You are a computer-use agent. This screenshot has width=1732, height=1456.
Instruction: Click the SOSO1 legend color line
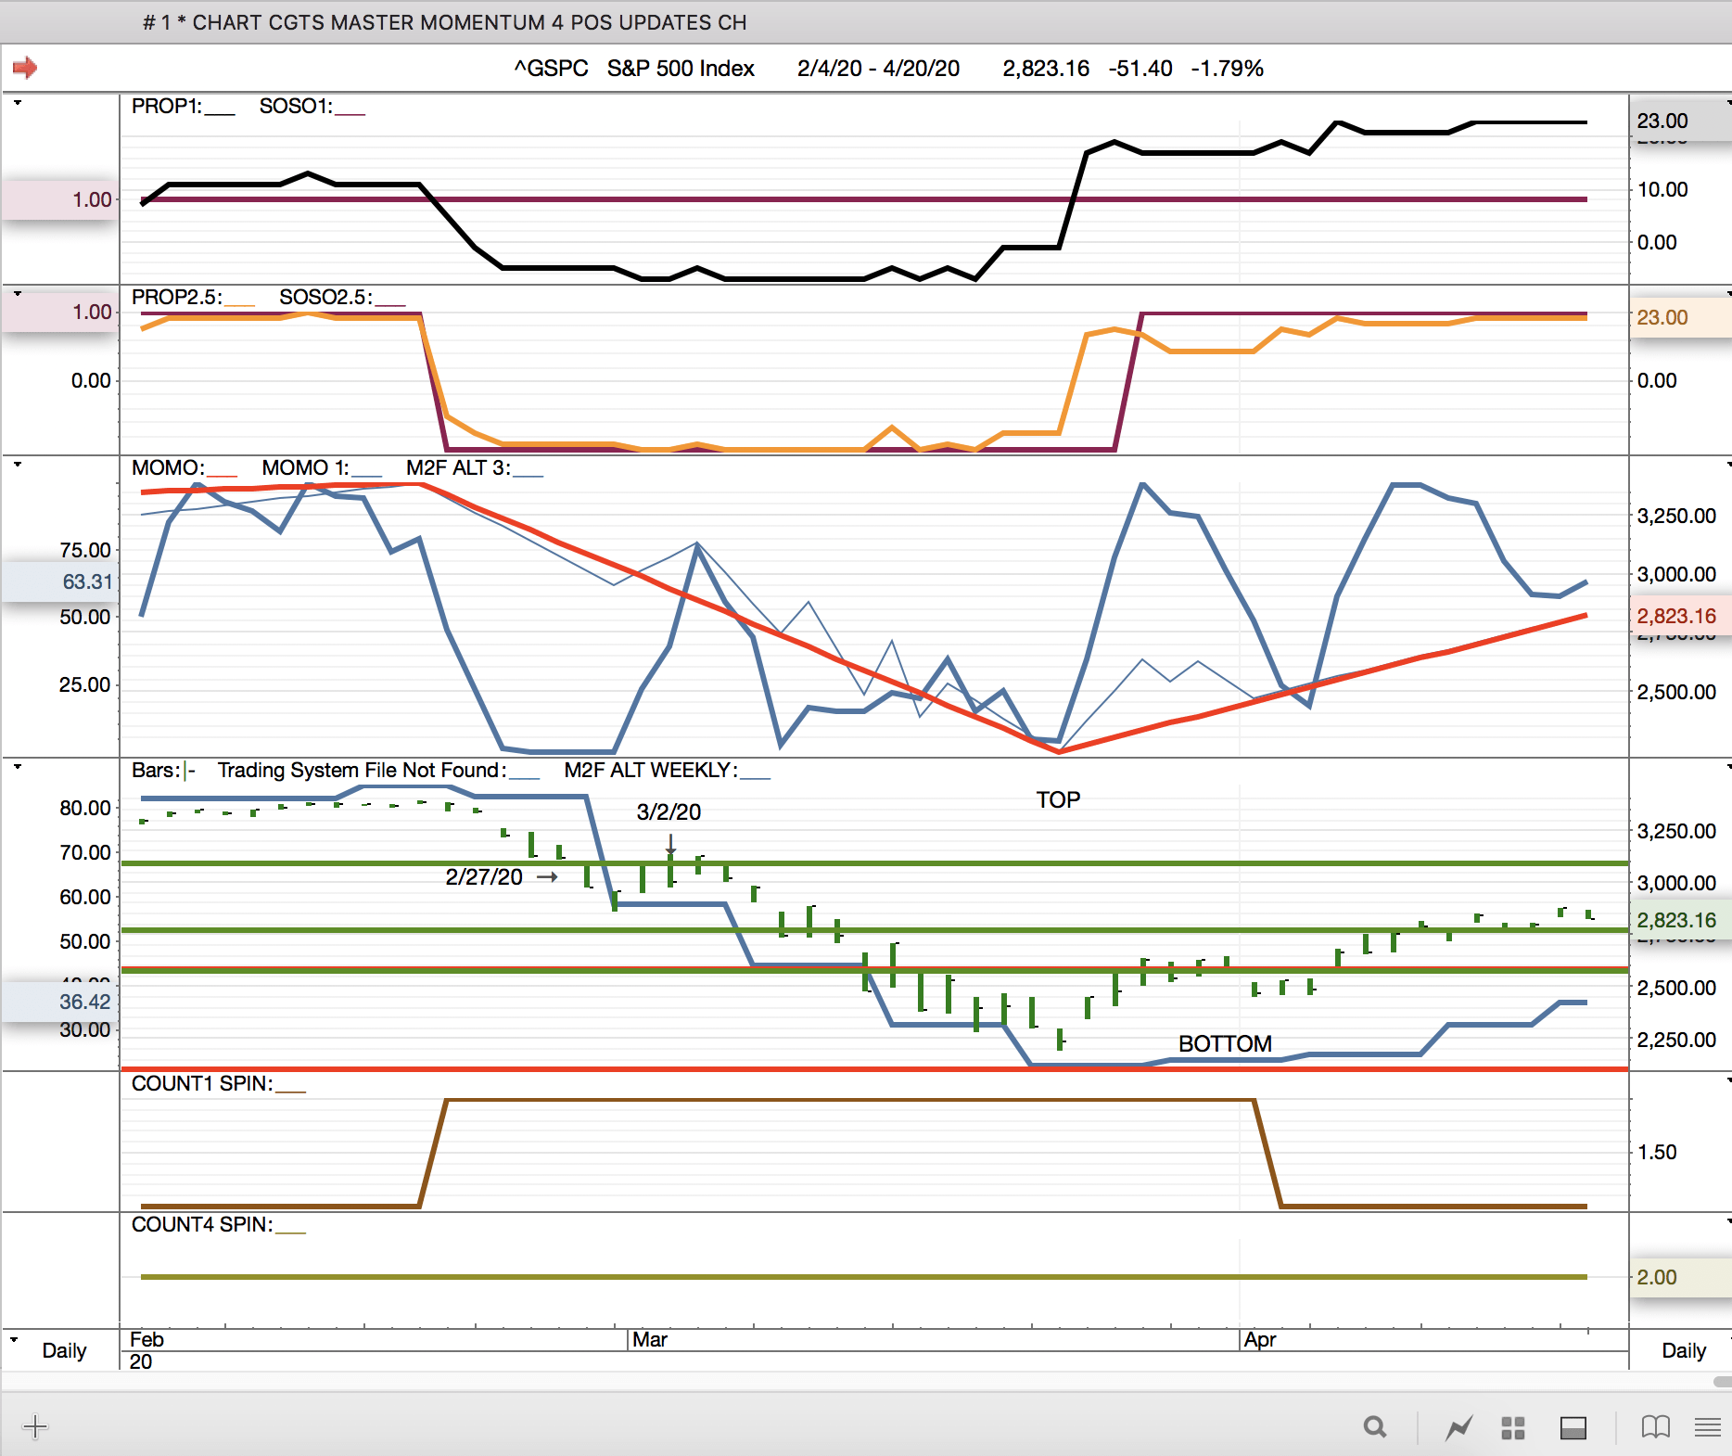pos(350,112)
